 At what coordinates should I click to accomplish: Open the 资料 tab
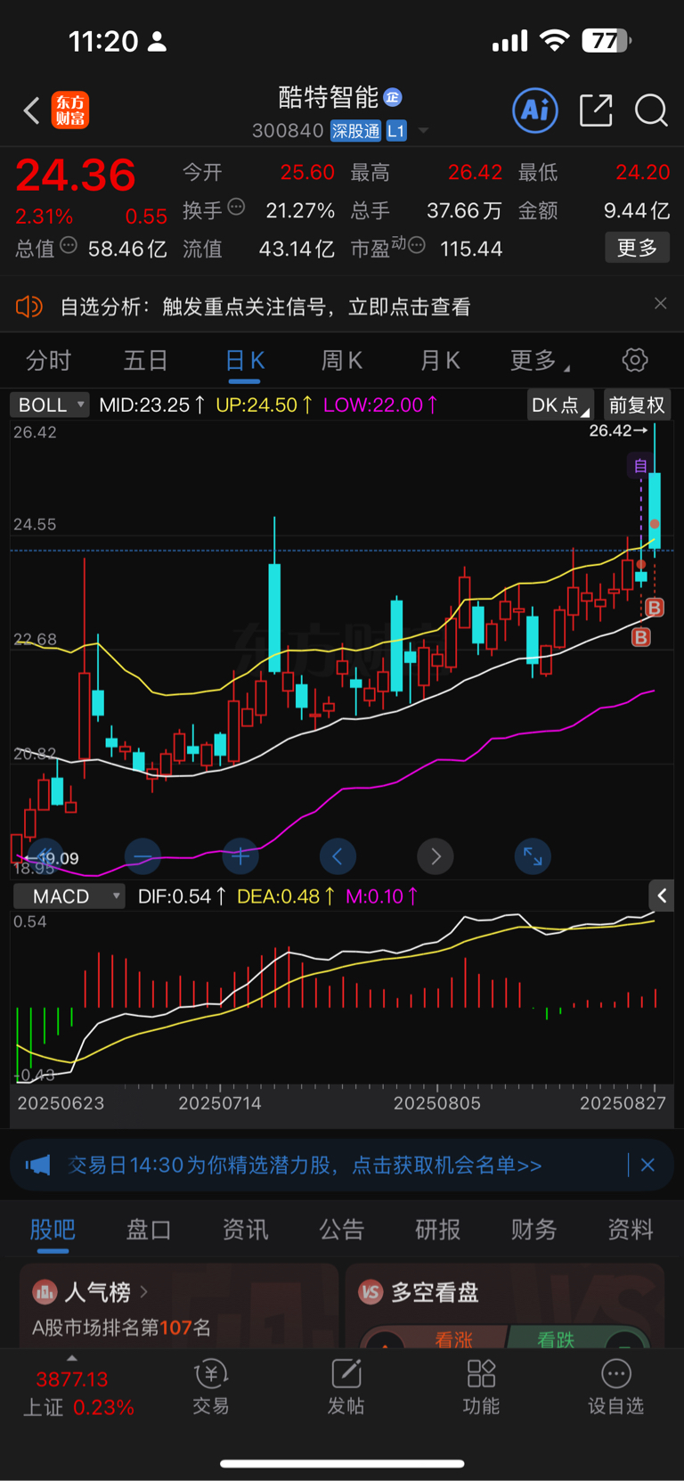(631, 1230)
